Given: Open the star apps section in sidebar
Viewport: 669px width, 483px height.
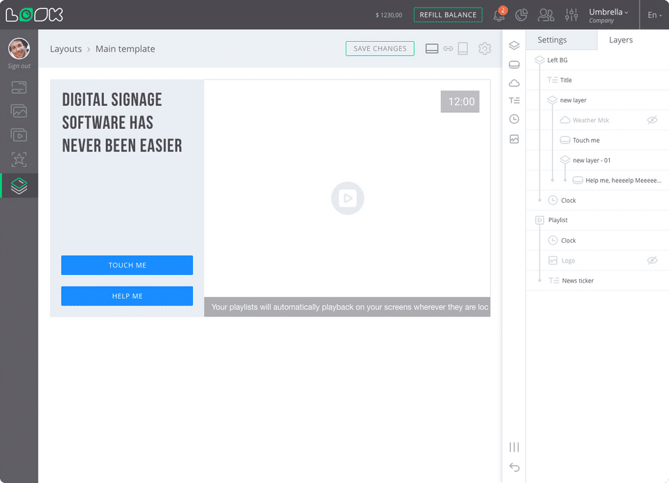Looking at the screenshot, I should pos(19,159).
